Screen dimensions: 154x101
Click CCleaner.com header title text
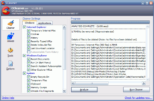20,8
